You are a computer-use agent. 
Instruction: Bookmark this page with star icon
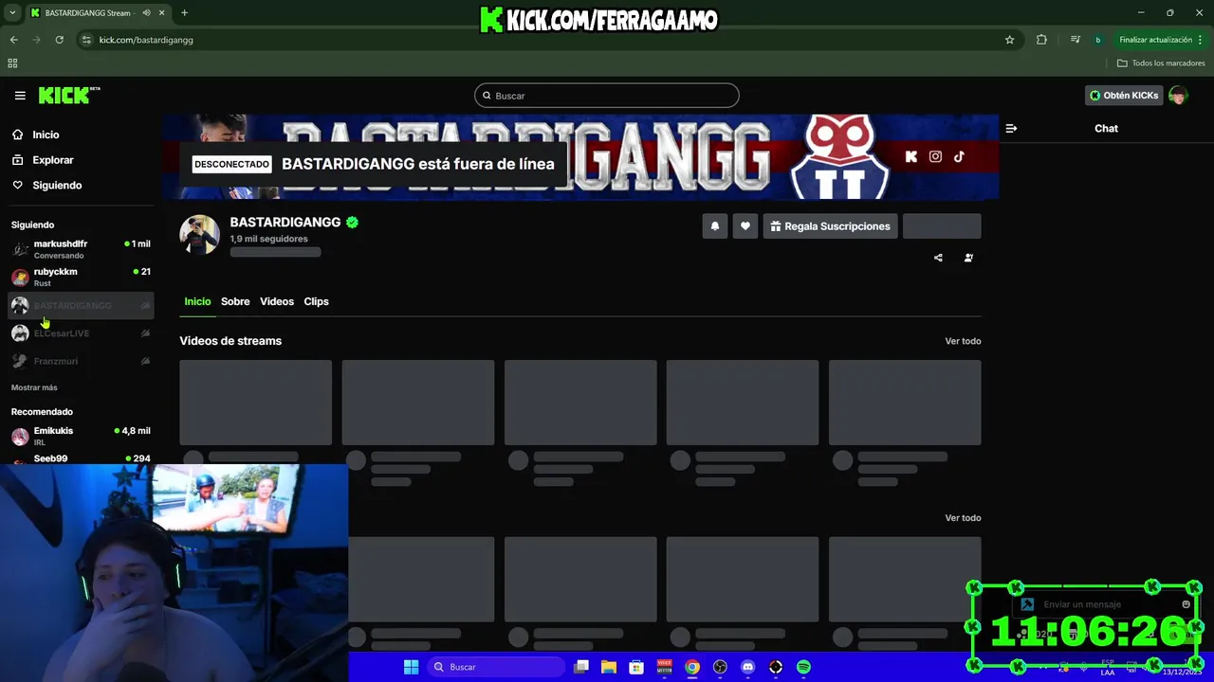(1009, 40)
